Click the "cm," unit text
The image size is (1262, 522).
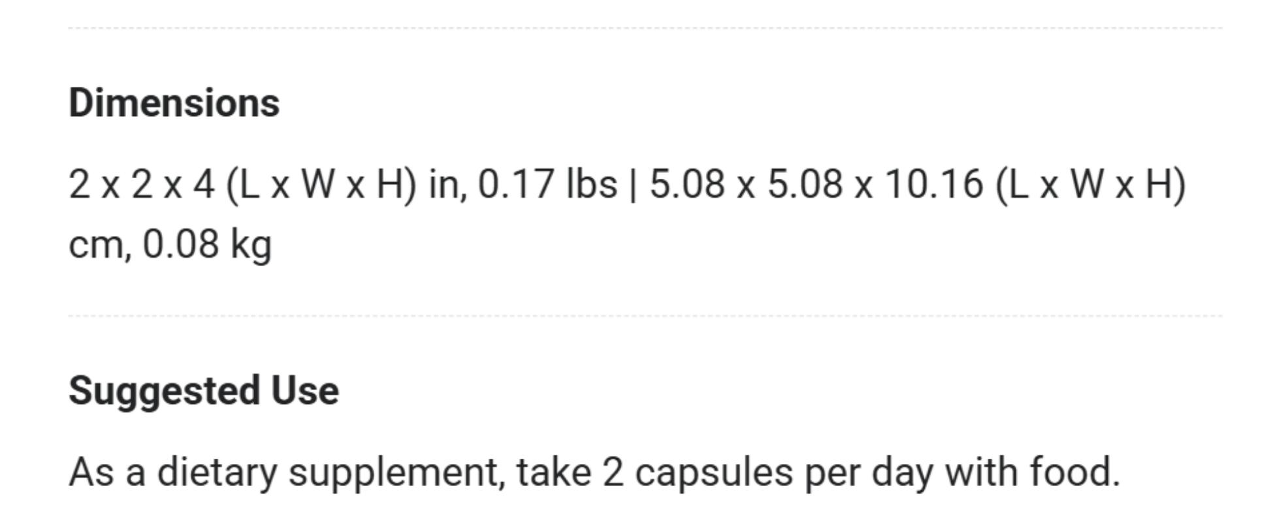pos(100,245)
